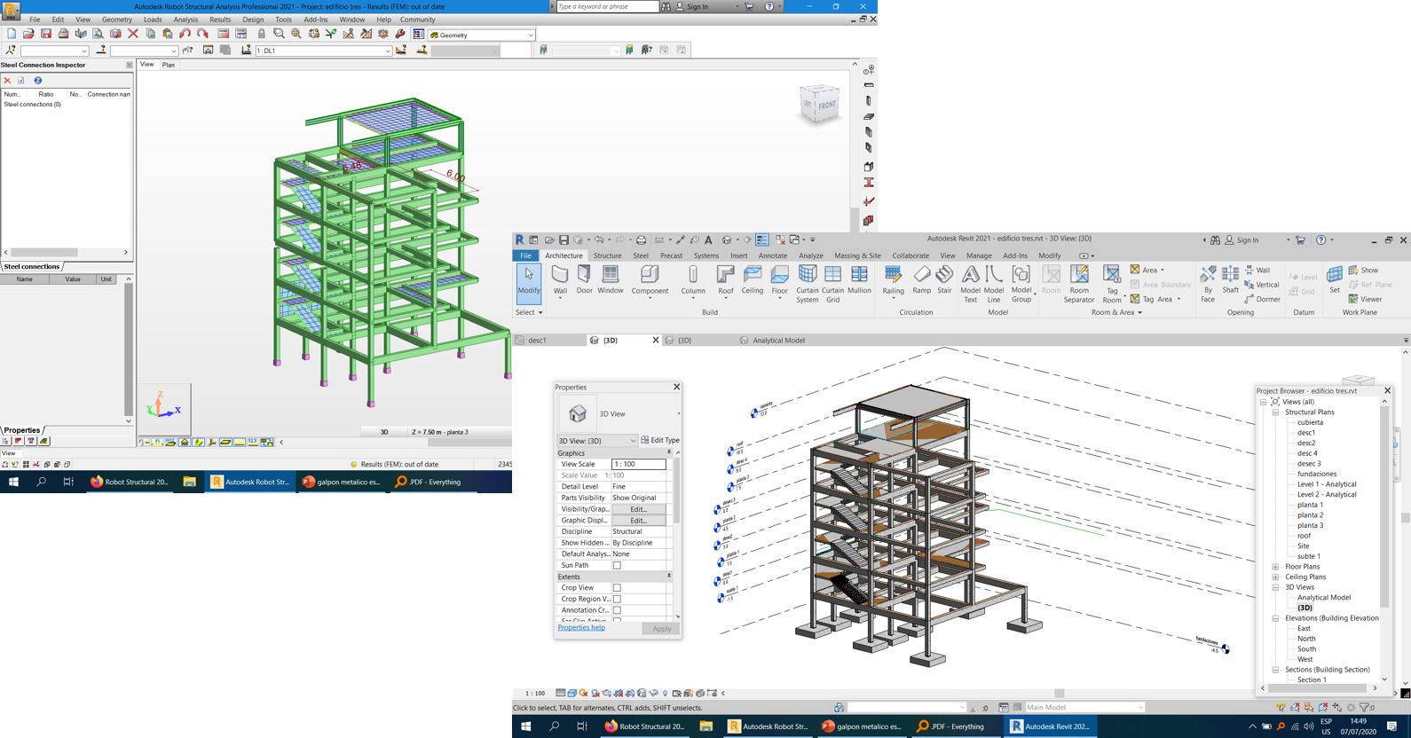This screenshot has width=1411, height=738.
Task: Expand the Select dropdown under Modify
Action: (x=529, y=312)
